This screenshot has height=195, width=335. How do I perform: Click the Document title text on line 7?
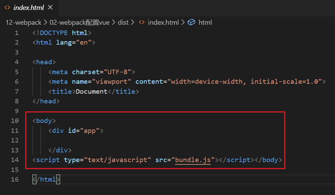coord(91,91)
